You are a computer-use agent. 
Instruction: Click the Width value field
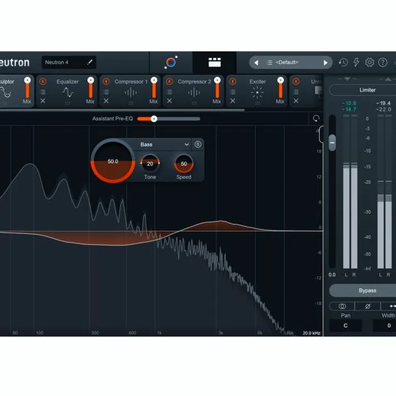coord(384,326)
